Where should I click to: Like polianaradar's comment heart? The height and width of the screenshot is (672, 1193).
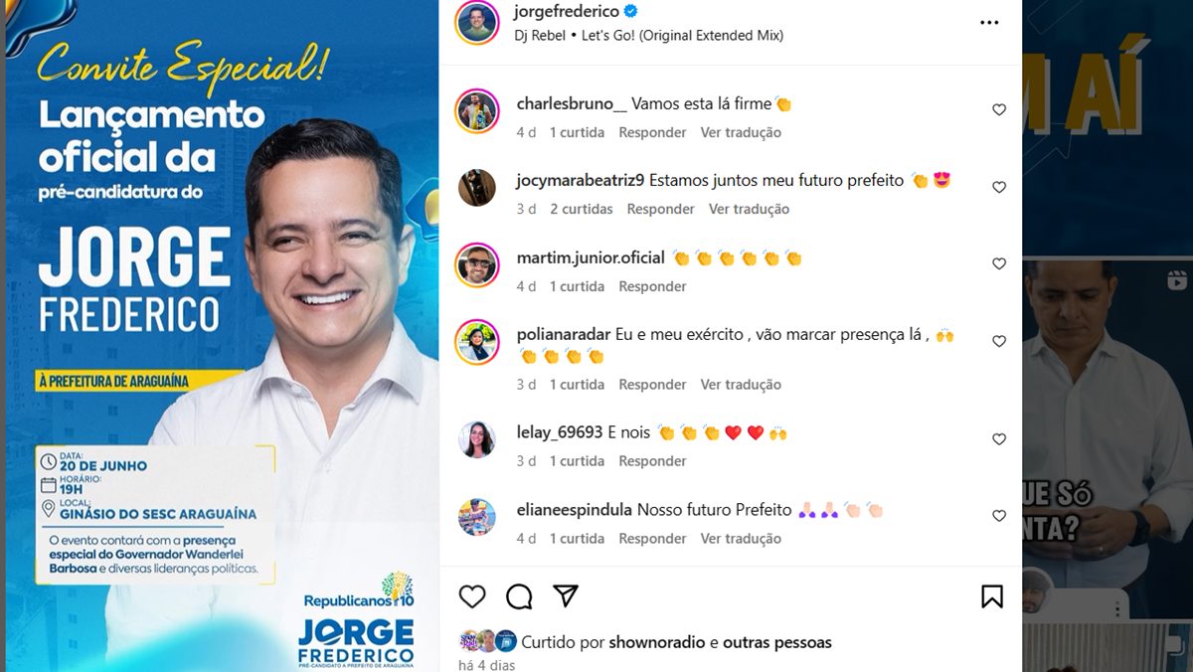pyautogui.click(x=999, y=341)
